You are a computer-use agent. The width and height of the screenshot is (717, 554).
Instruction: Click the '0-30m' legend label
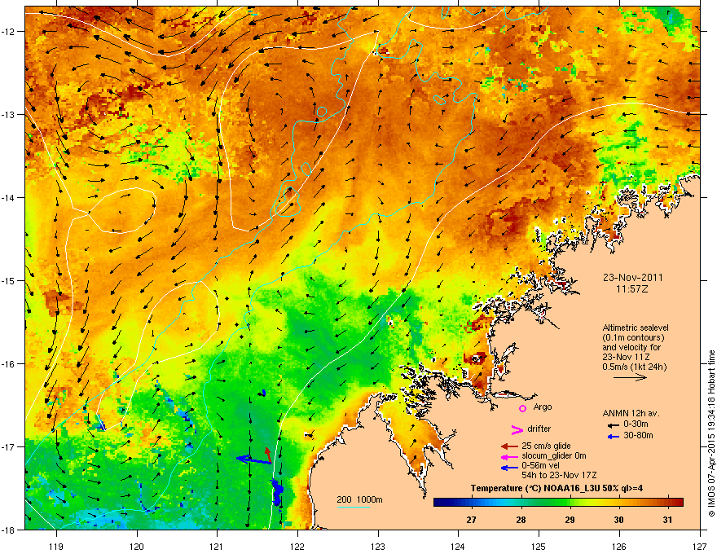click(x=636, y=424)
